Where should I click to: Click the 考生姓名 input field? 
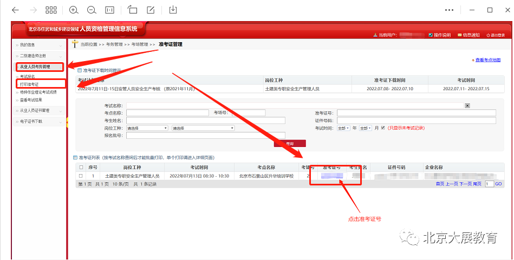206,121
